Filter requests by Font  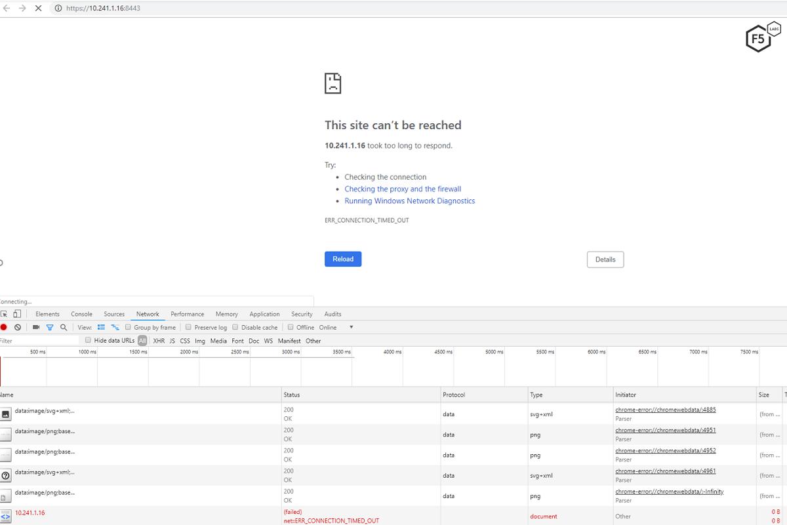pyautogui.click(x=237, y=341)
